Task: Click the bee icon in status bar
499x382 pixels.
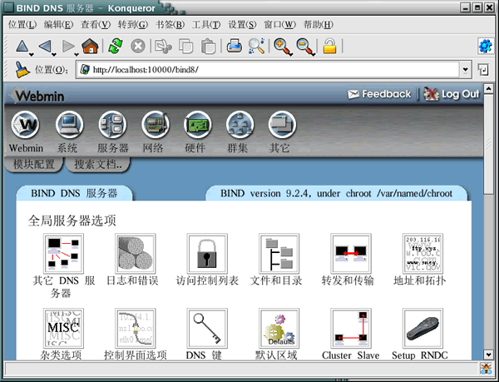Action: point(486,369)
